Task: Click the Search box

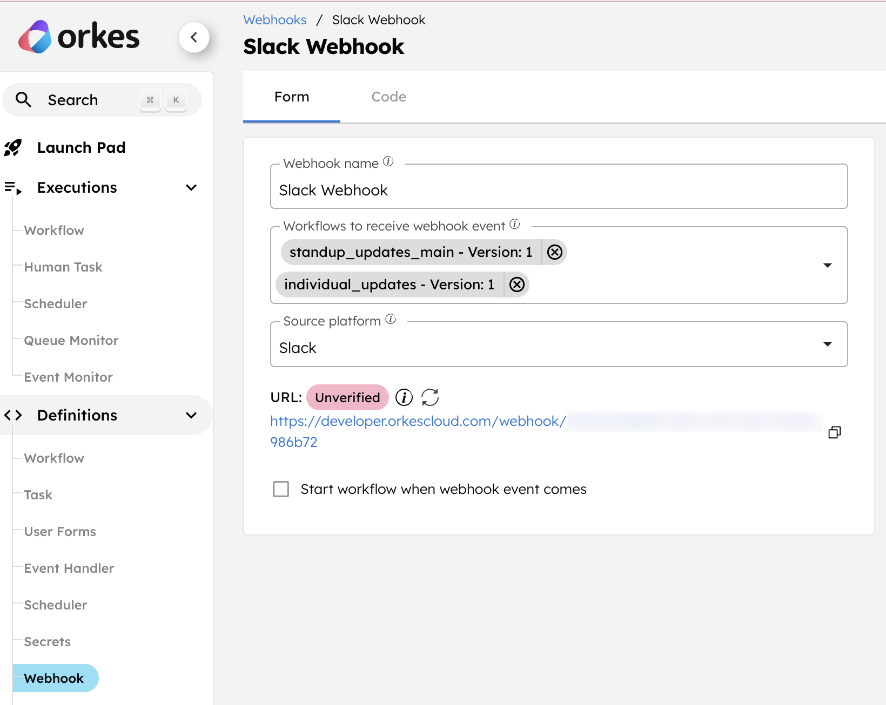Action: coord(102,100)
